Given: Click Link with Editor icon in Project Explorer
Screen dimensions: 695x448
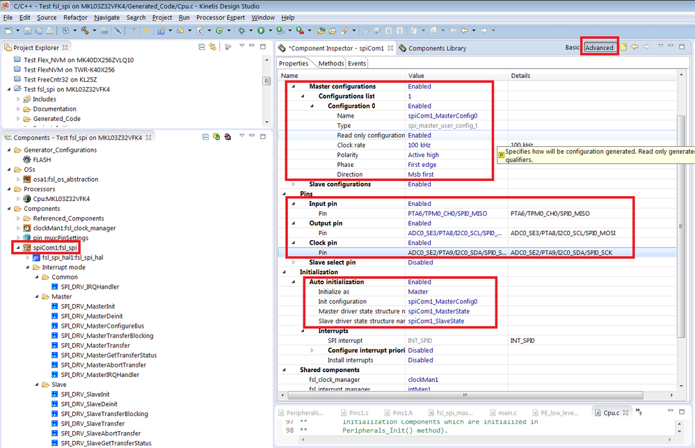Looking at the screenshot, I should [213, 47].
